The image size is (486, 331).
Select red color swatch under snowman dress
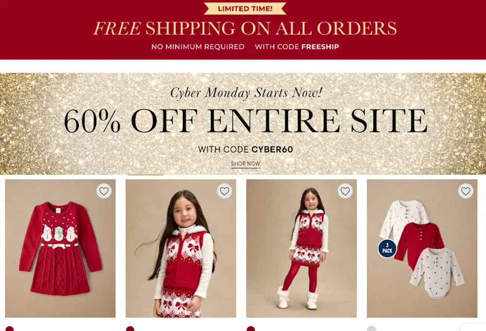click(10, 329)
